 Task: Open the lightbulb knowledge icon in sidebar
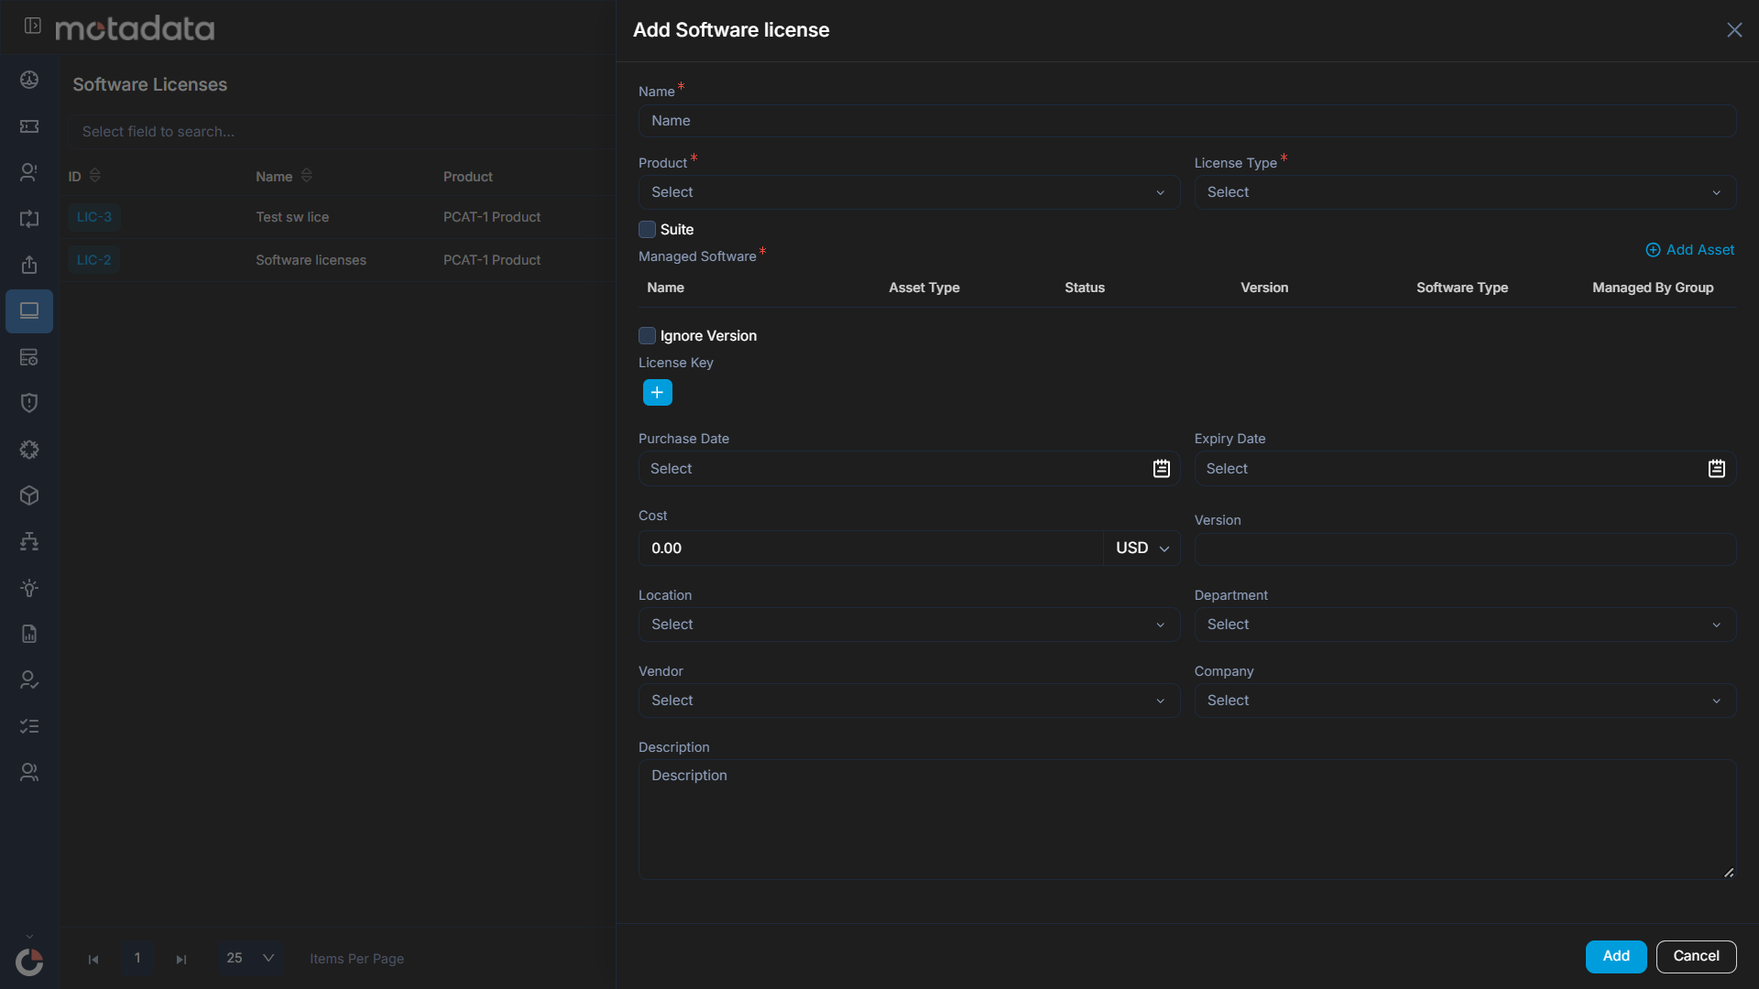click(29, 588)
